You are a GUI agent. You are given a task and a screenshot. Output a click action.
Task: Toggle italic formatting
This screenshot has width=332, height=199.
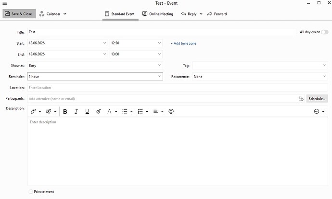coord(76,111)
